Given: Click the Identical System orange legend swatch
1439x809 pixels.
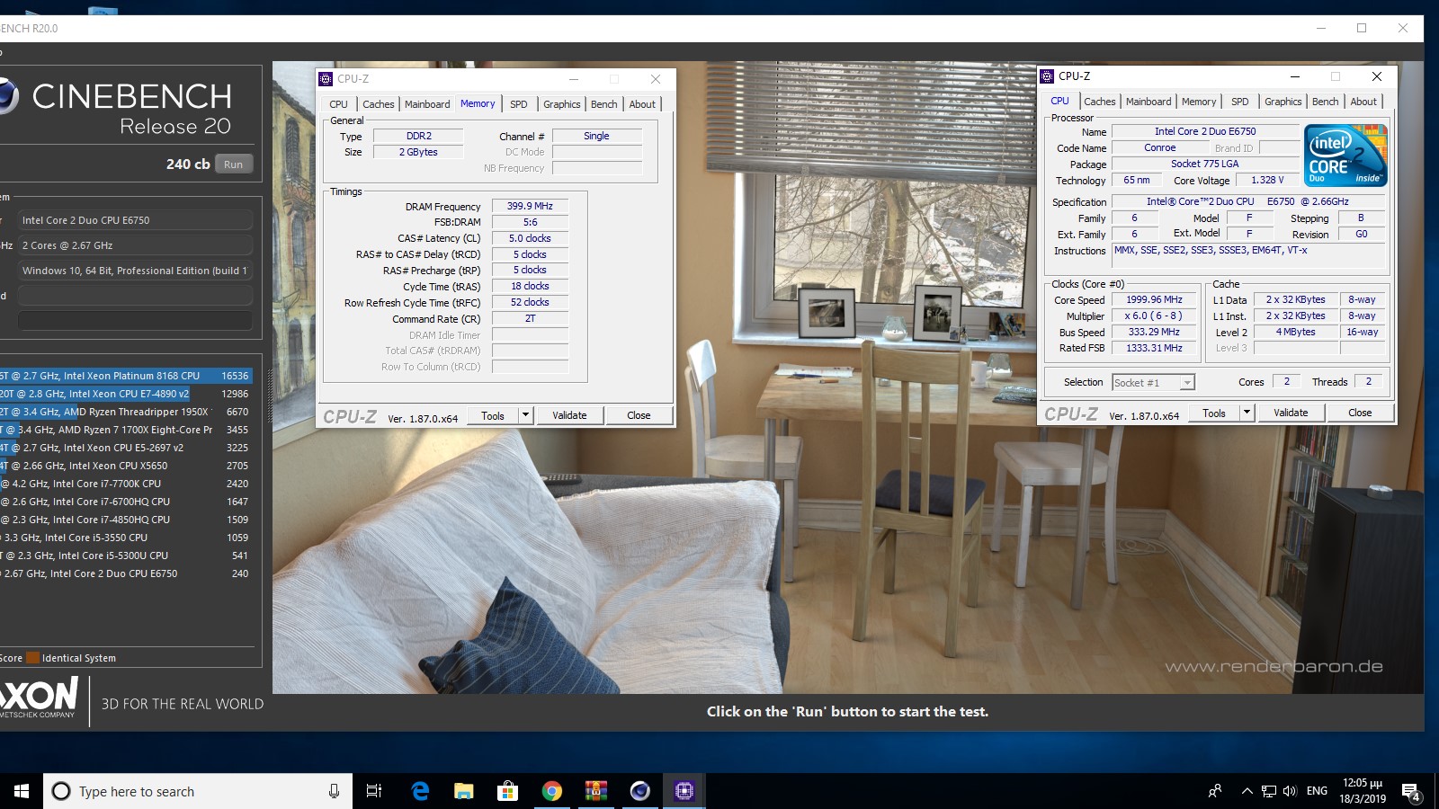Looking at the screenshot, I should (x=32, y=658).
